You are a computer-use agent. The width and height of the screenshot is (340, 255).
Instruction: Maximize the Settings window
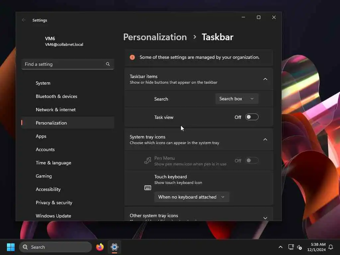pyautogui.click(x=258, y=17)
